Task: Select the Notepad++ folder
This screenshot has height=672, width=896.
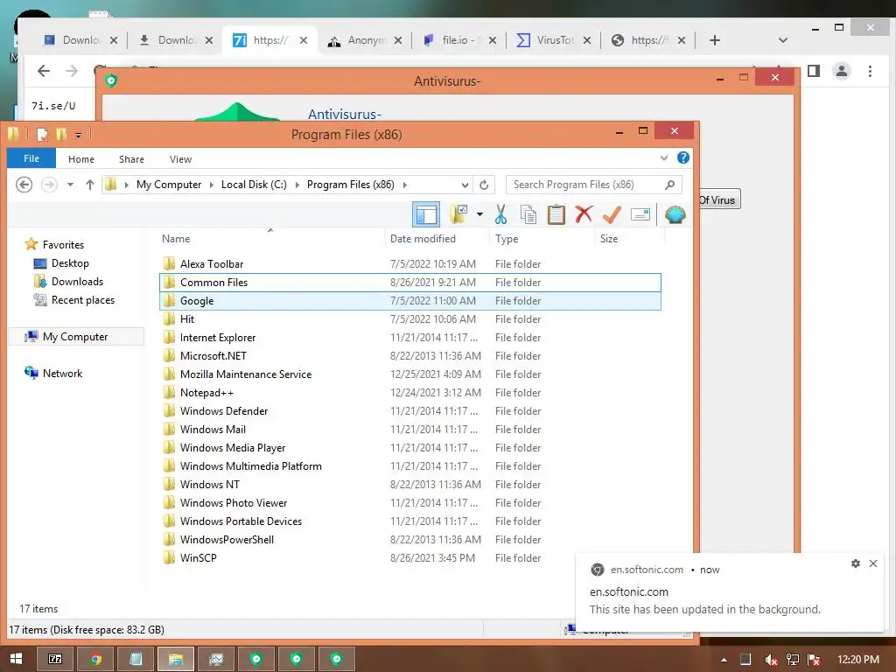Action: 409,393
